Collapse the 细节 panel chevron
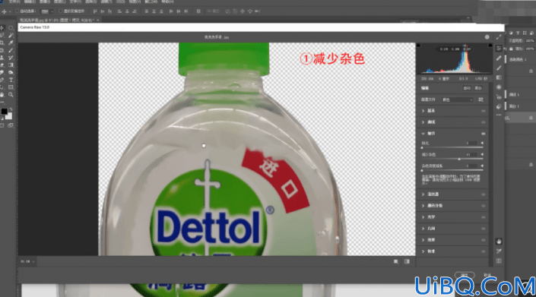Screen dimensions: 536x297 [x=423, y=134]
